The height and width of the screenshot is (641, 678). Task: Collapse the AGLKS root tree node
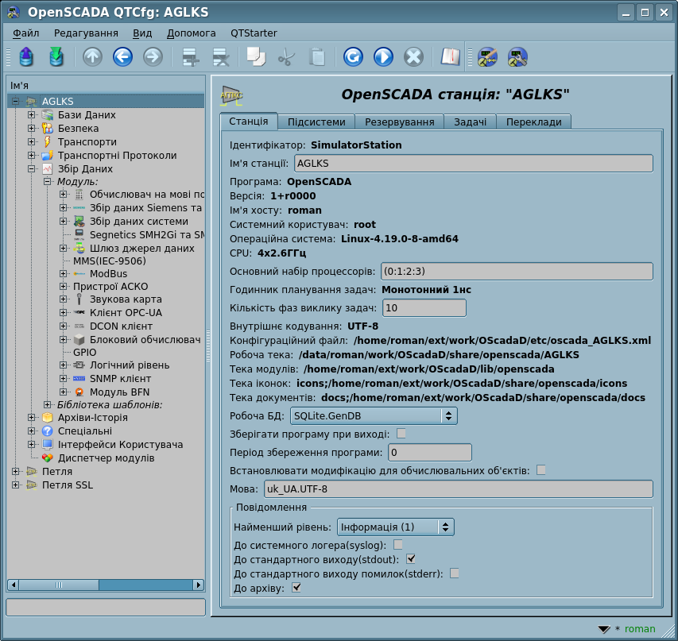point(16,101)
